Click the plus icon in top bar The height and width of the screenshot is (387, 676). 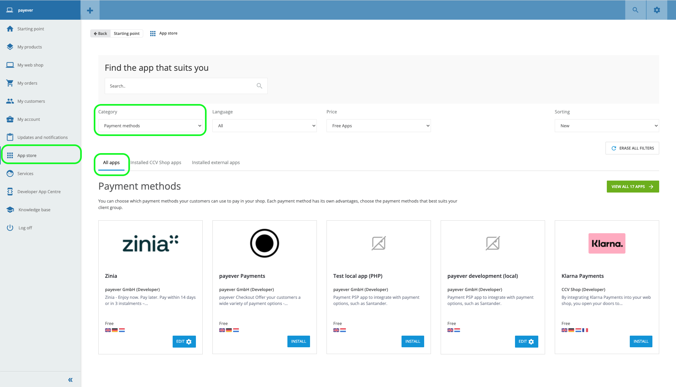(90, 10)
